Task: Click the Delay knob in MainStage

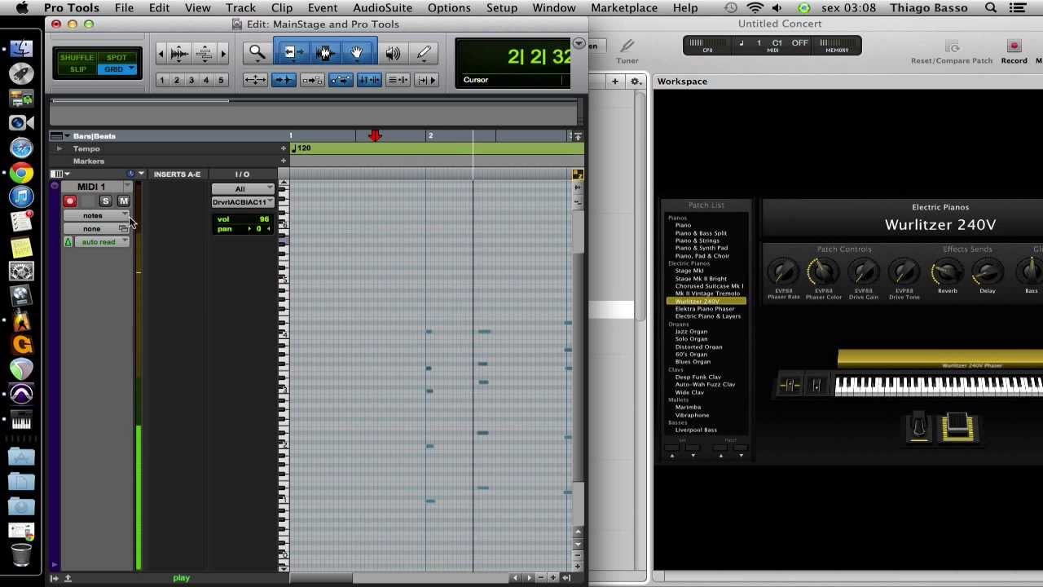Action: pyautogui.click(x=988, y=272)
